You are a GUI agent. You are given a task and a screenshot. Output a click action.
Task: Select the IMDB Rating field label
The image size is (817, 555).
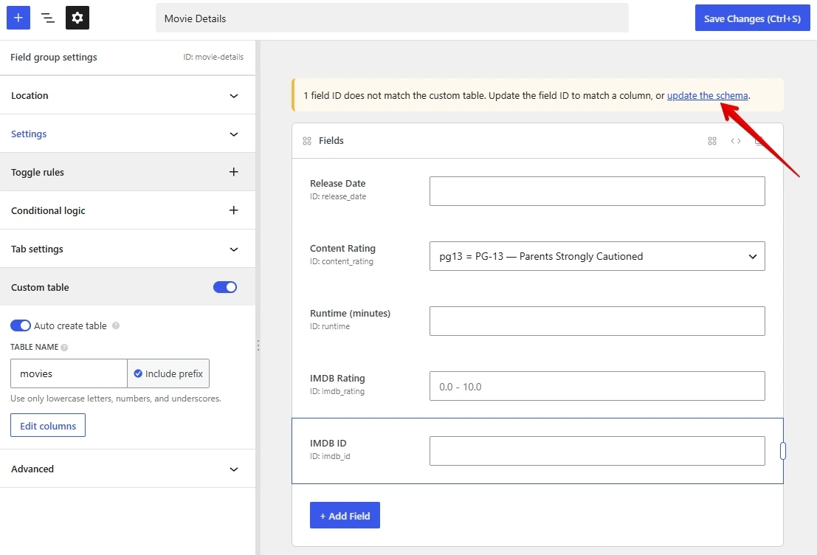[x=337, y=379]
